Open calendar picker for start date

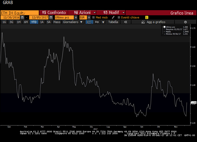tap(22, 17)
